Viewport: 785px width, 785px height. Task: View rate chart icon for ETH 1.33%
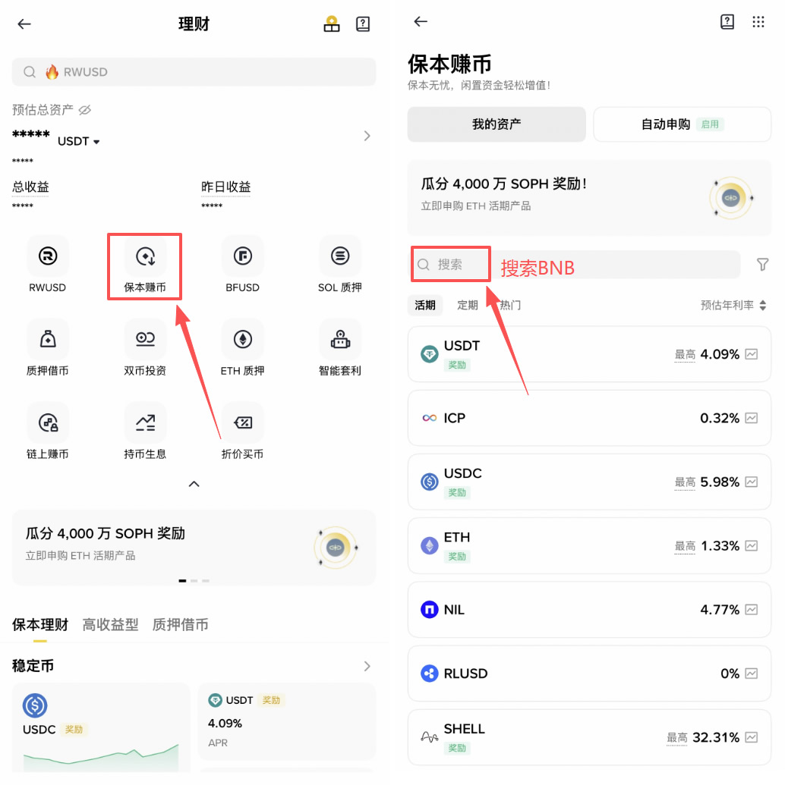tap(752, 545)
